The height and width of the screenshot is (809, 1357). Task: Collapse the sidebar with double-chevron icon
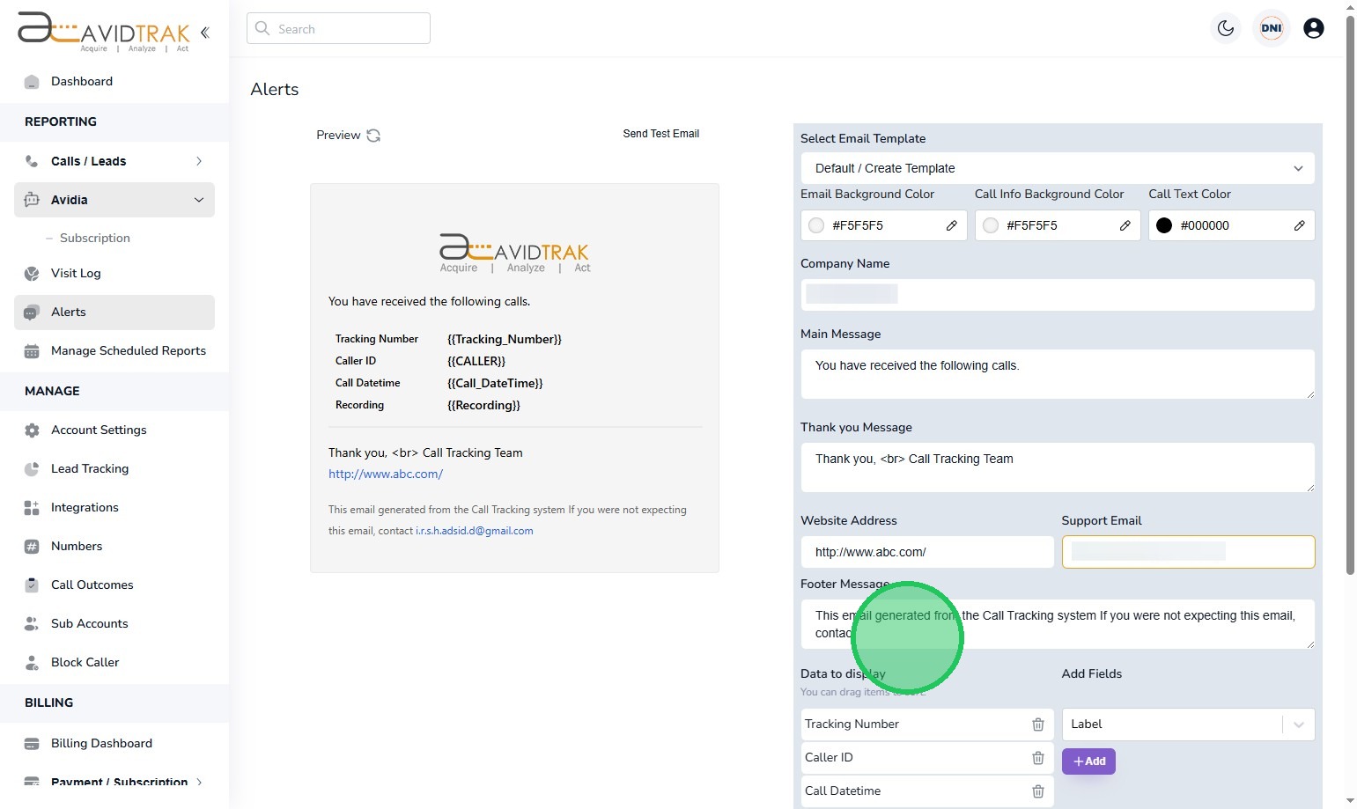(205, 33)
